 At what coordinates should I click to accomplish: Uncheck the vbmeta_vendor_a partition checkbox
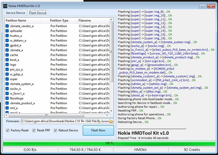pyautogui.click(x=7, y=26)
